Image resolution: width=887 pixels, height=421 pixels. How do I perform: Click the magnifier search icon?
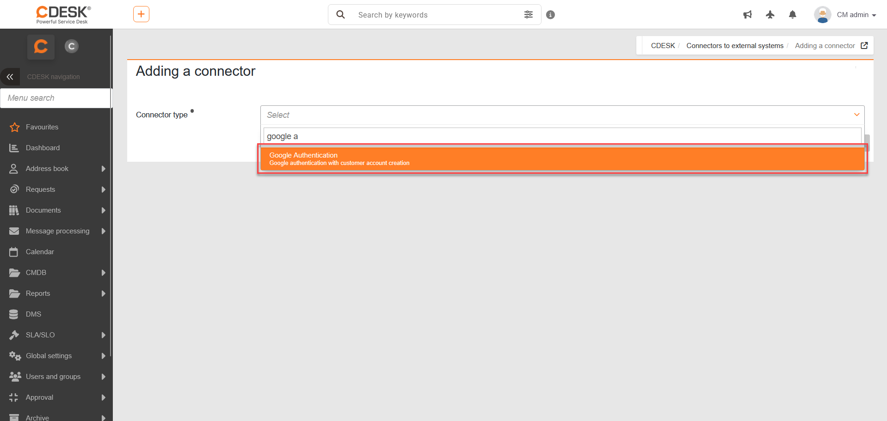[x=341, y=15]
